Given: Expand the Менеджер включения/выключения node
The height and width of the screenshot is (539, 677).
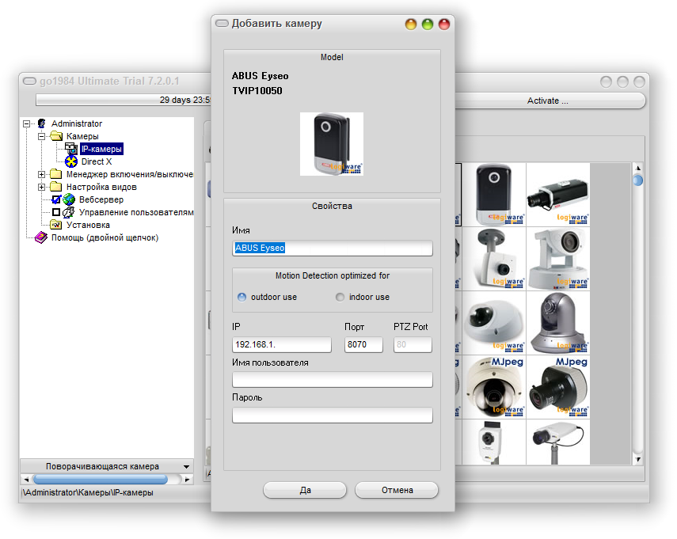Looking at the screenshot, I should (41, 174).
